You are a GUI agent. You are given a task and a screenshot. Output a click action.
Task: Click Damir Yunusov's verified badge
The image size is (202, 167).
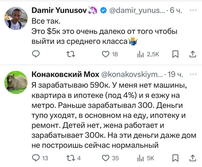click(103, 11)
